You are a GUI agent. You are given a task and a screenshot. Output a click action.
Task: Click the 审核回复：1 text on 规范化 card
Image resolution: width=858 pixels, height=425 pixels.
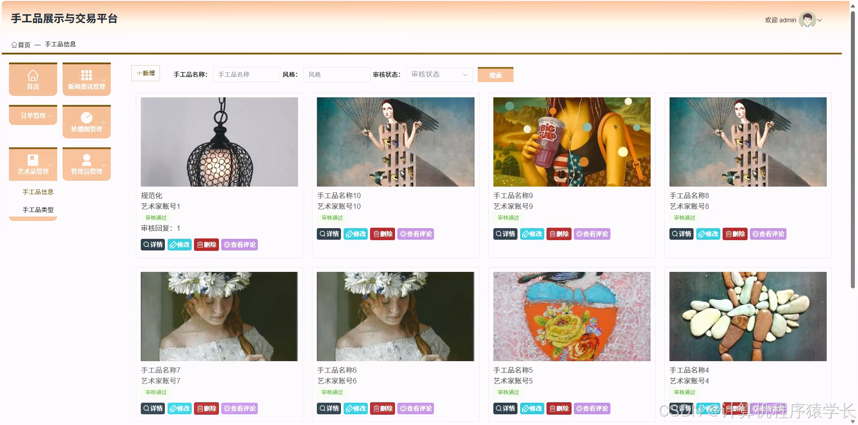point(160,228)
